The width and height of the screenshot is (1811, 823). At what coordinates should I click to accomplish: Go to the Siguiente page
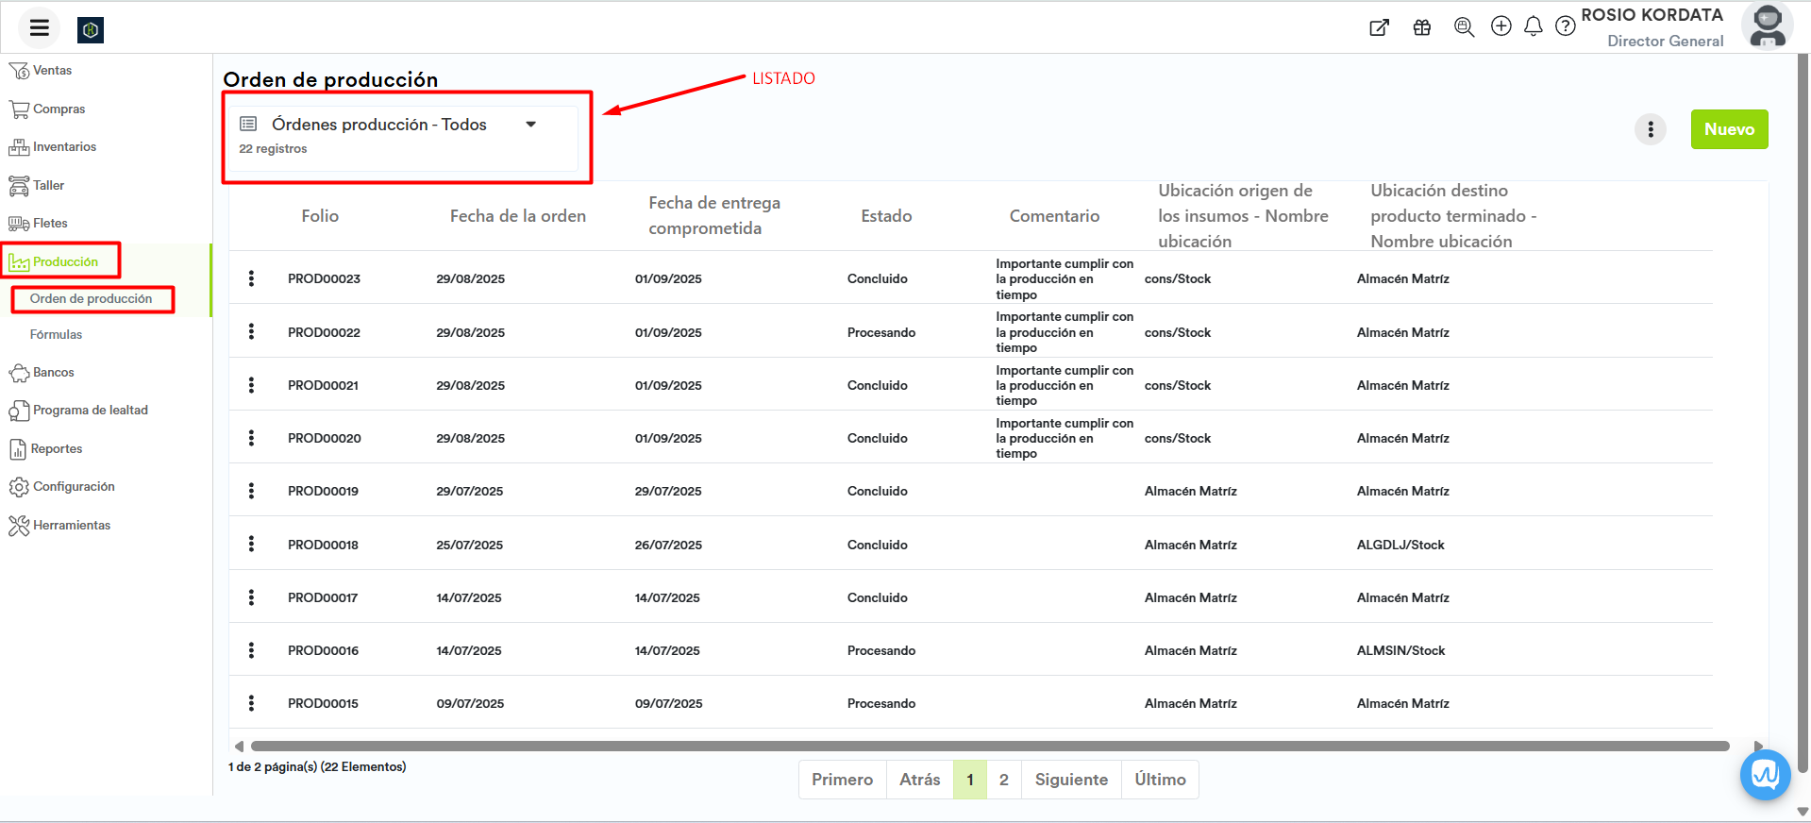coord(1070,780)
